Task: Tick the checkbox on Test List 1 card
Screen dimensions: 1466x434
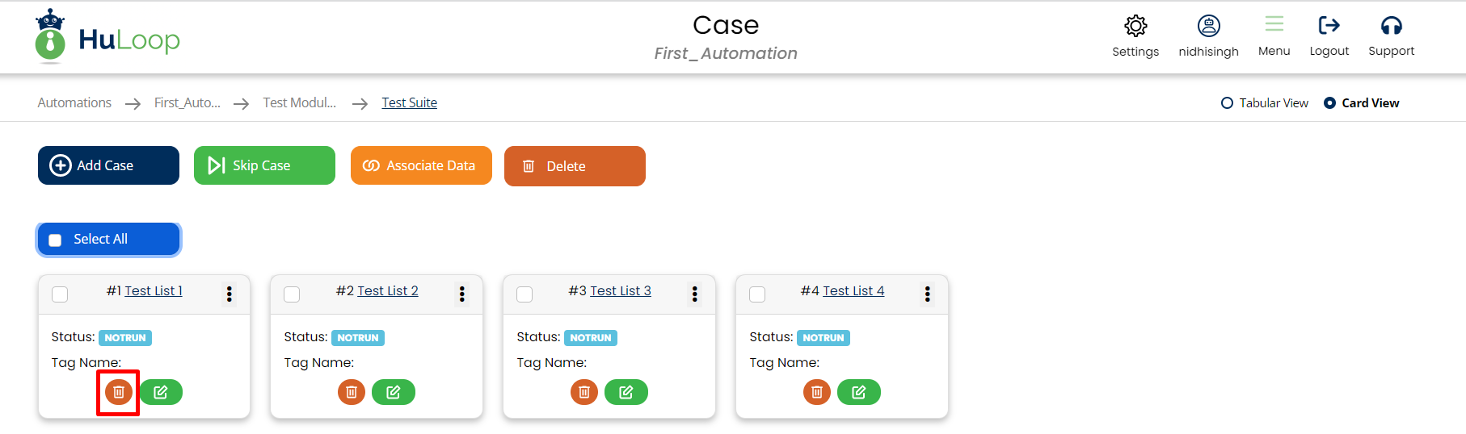Action: (x=60, y=294)
